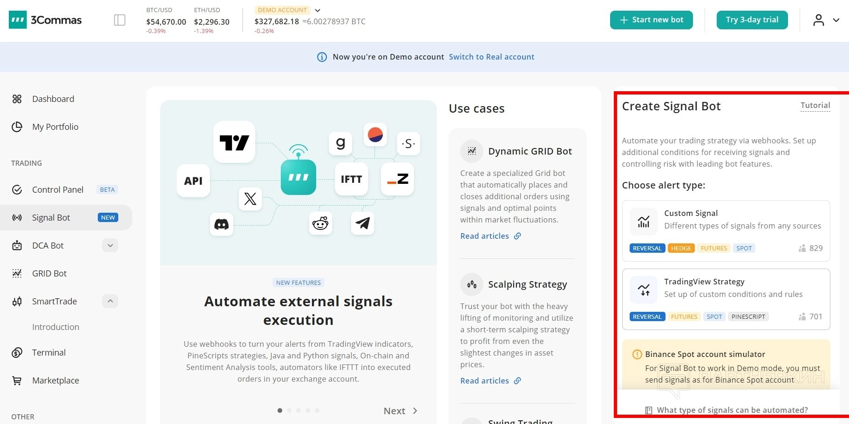Click the DCA Bot robot icon
This screenshot has width=849, height=424.
17,245
